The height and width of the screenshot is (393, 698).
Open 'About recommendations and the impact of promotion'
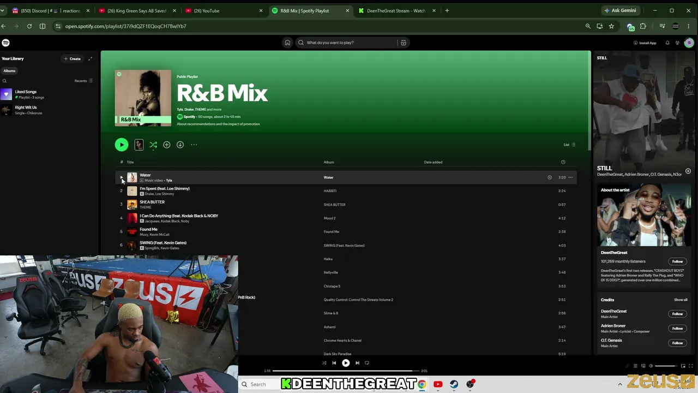click(218, 124)
